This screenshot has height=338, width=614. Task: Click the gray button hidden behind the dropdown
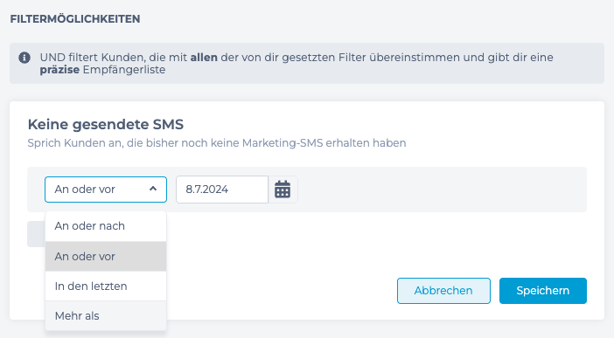[36, 234]
